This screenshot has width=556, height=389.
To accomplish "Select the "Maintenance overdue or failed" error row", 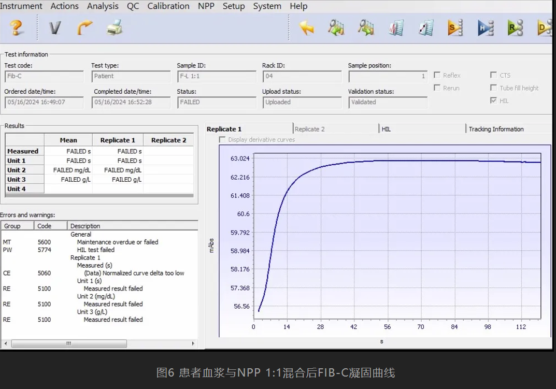I will pyautogui.click(x=99, y=242).
